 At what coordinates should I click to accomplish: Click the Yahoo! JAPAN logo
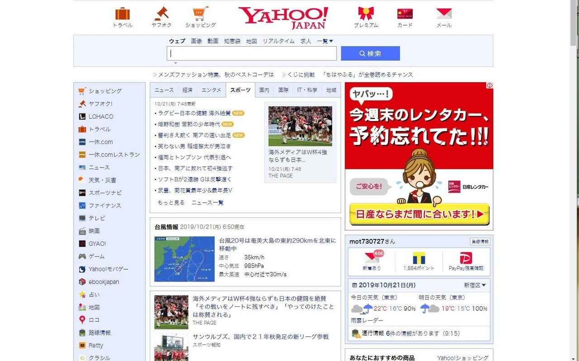point(283,18)
